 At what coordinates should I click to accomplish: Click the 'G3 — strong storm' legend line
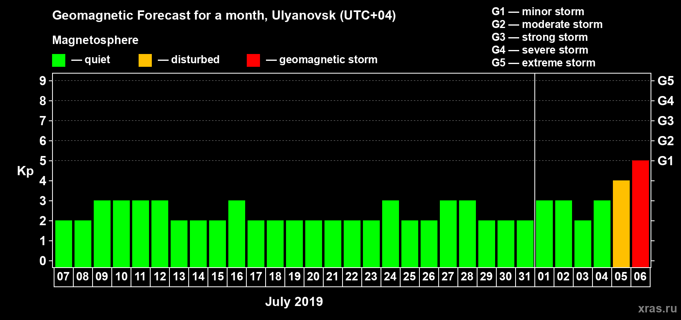coord(540,37)
